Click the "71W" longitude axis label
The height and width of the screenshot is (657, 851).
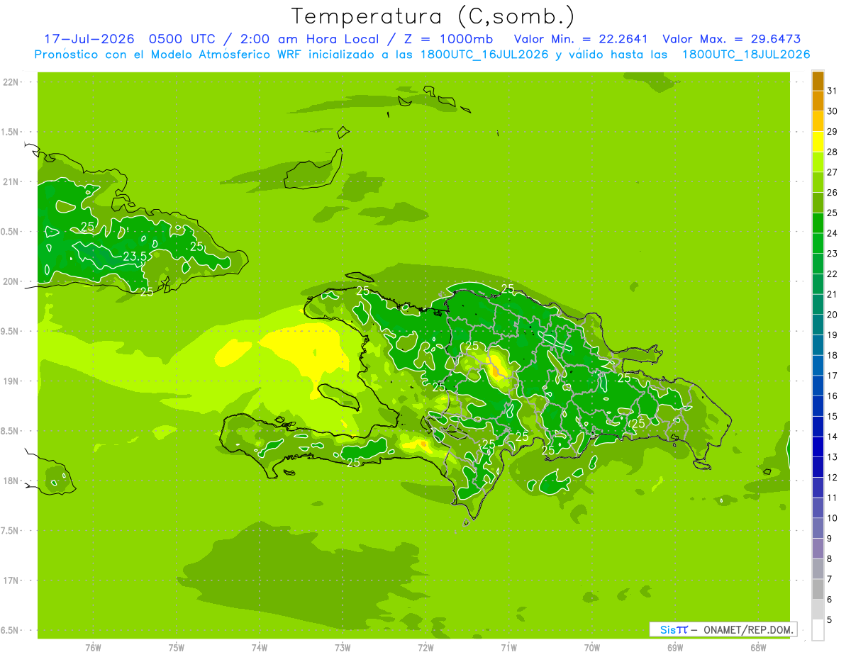(x=508, y=648)
